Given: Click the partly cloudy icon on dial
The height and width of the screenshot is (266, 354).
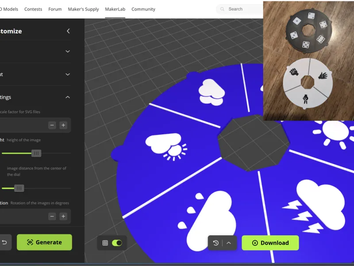Looking at the screenshot, I should 166,147.
